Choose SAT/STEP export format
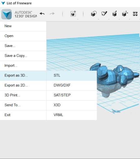Viewport: 140px width, 159px height. (72, 95)
